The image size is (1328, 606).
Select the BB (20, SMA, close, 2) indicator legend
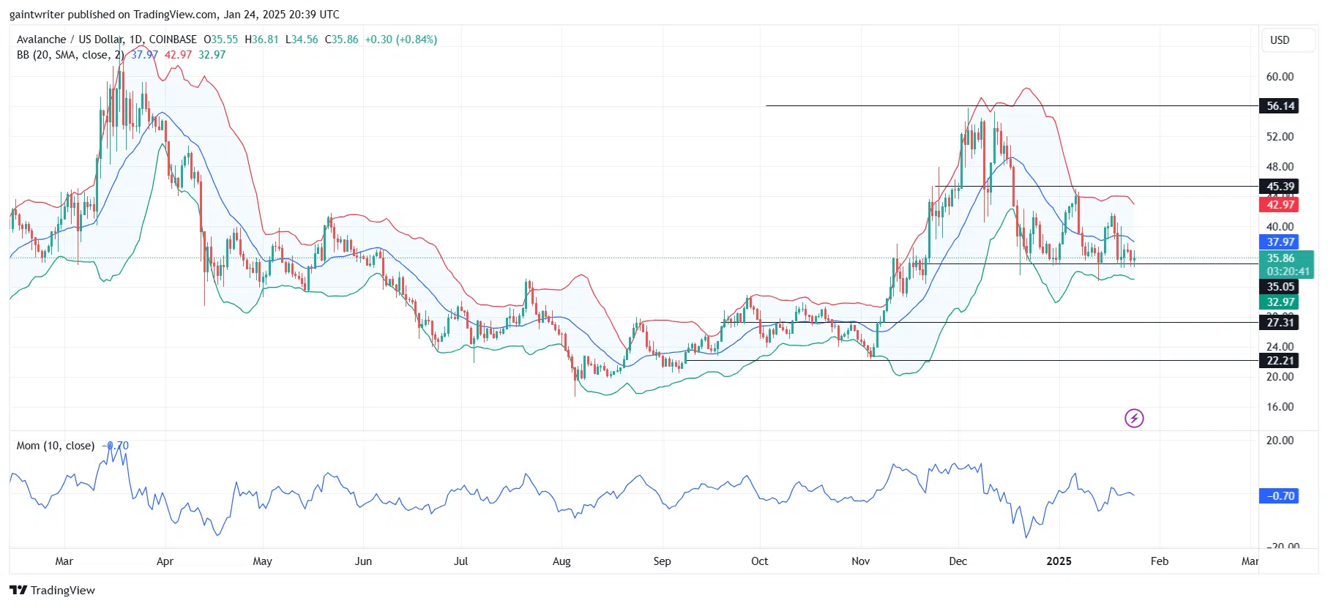[x=70, y=55]
